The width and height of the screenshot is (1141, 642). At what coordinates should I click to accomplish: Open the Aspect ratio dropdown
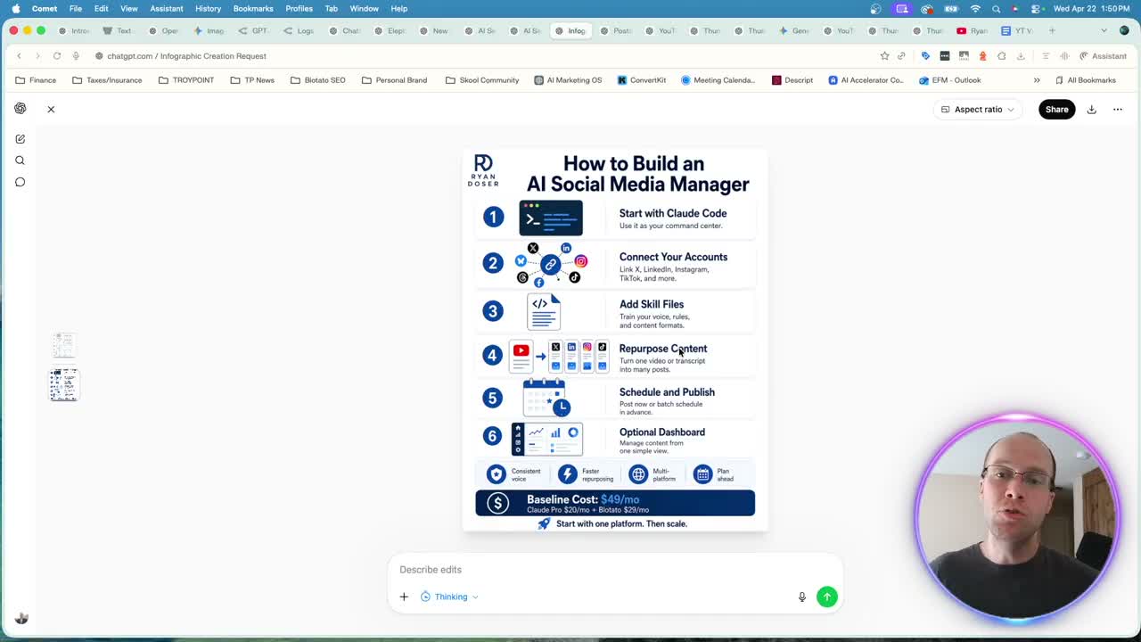(979, 110)
